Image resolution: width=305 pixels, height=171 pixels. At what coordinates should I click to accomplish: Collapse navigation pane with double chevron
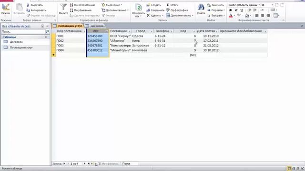(47, 26)
